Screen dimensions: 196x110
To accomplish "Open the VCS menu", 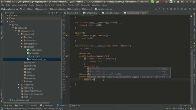I will pos(77,5).
